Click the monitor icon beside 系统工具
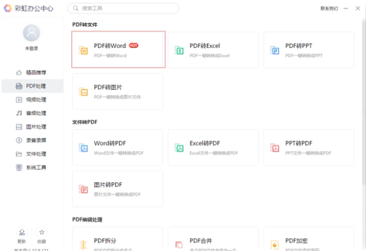This screenshot has width=366, height=252. pos(19,167)
